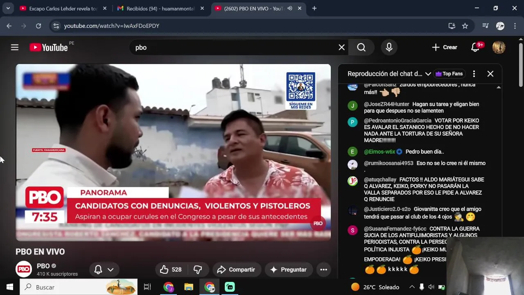This screenshot has height=295, width=524.
Task: Open Task View on taskbar
Action: point(147,287)
